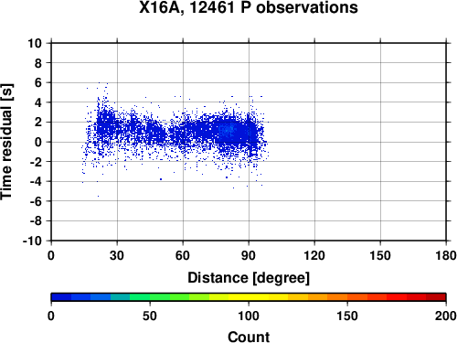This screenshot has width=457, height=343.
Task: Click the 200 label under the colorbar
Action: click(446, 316)
